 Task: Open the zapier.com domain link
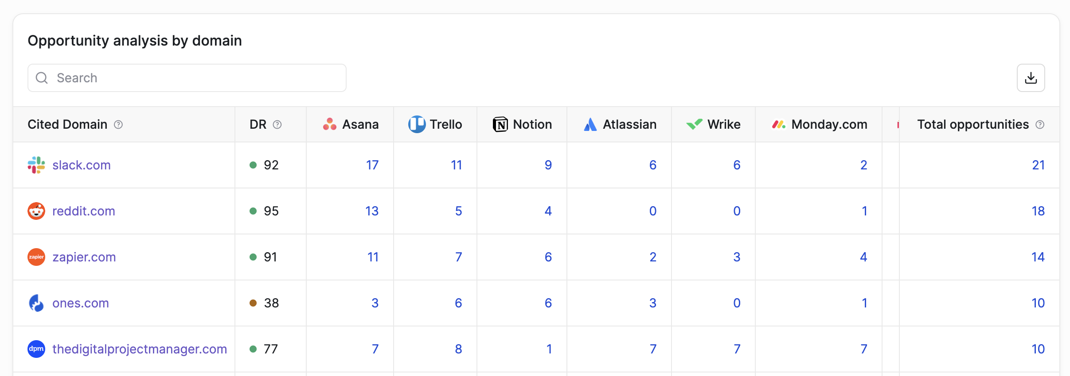pos(84,257)
